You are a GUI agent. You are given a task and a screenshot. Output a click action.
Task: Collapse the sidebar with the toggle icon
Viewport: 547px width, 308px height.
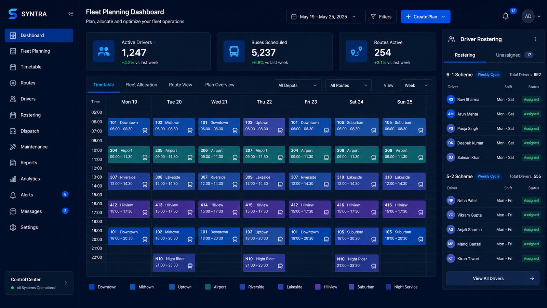pos(71,14)
